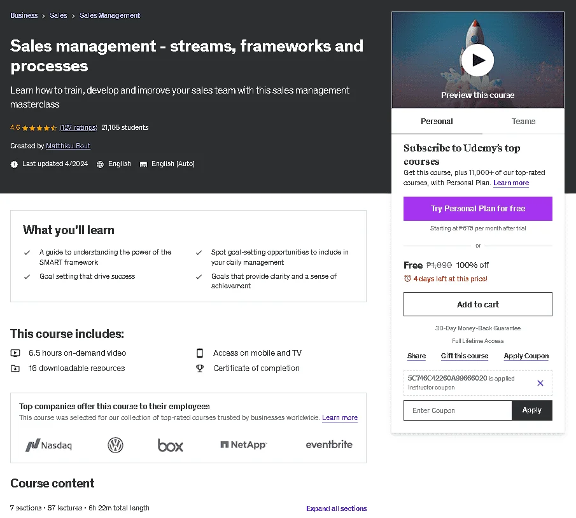Click 'Starting at ₱675 per month' text
This screenshot has height=518, width=576.
click(478, 228)
